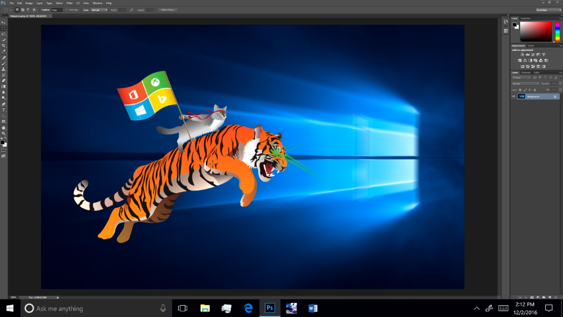Click the Refine Edge button
563x317 pixels.
(x=168, y=10)
